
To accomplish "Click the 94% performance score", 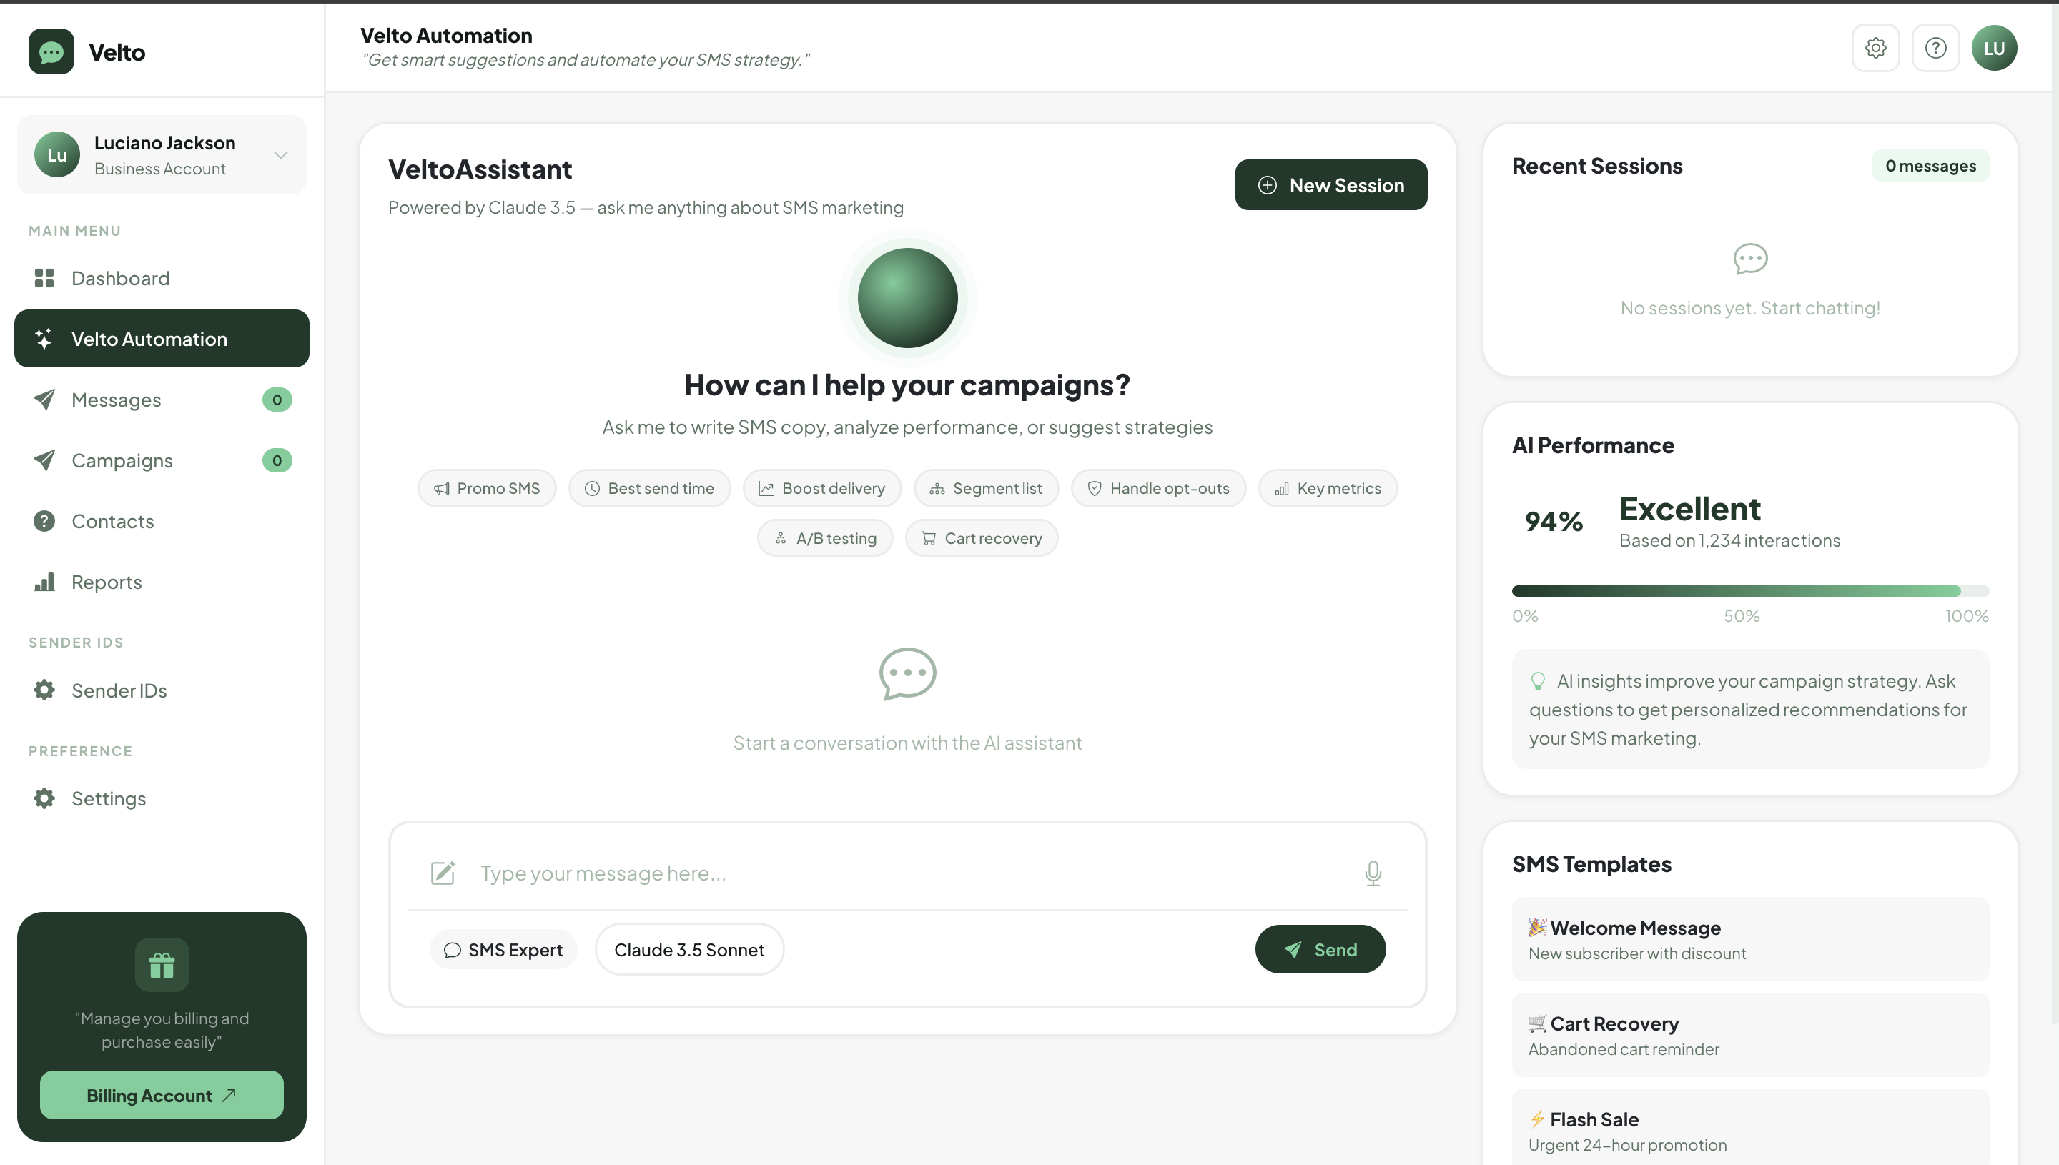I will tap(1554, 522).
